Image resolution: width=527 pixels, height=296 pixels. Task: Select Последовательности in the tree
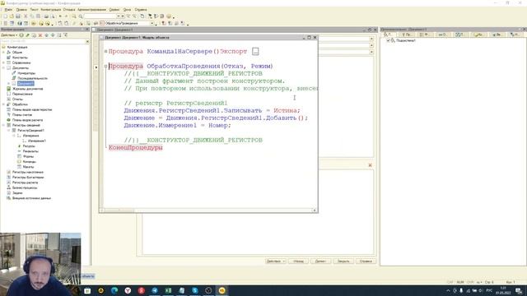tap(32, 78)
